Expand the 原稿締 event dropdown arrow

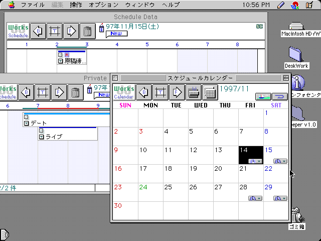click(60, 61)
